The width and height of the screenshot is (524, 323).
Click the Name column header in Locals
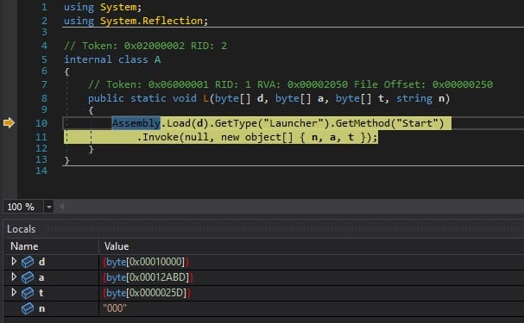(24, 246)
